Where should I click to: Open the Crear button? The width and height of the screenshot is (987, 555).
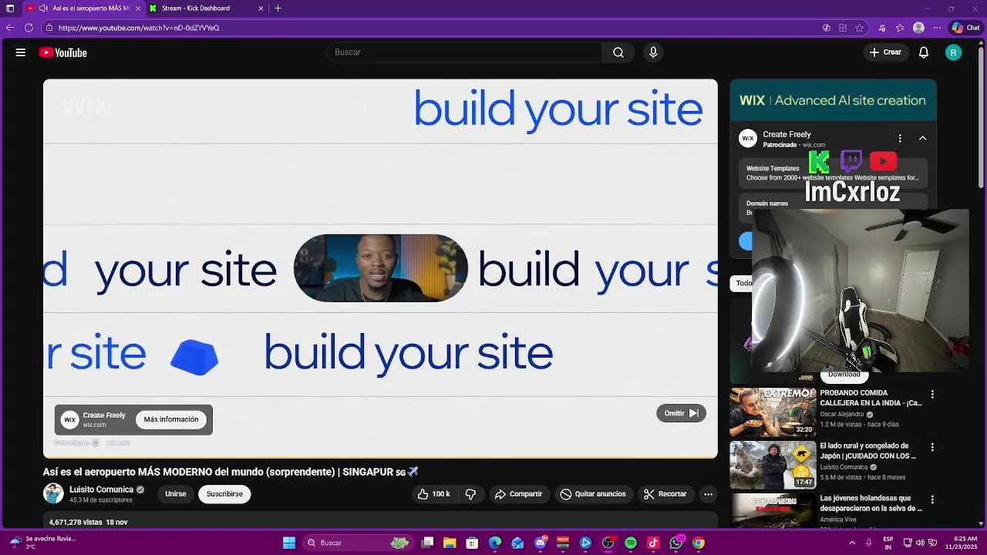coord(885,52)
